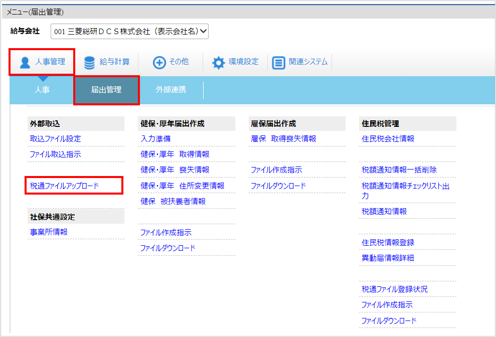Open 税通ファイル登録状況 link
Image resolution: width=496 pixels, height=337 pixels.
click(395, 289)
